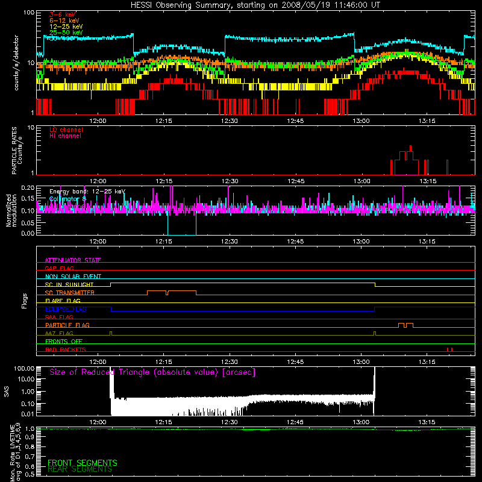Click the BAD PACKETS flag label
Image resolution: width=482 pixels, height=482 pixels.
point(66,349)
